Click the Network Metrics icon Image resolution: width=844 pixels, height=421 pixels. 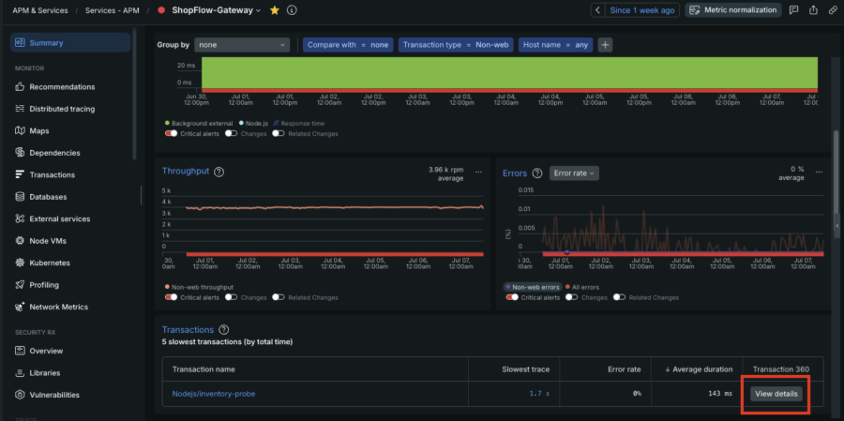pos(20,307)
